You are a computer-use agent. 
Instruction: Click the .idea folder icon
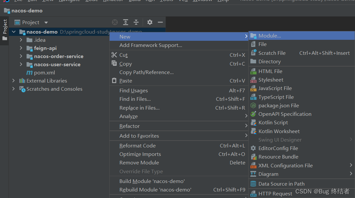click(29, 40)
